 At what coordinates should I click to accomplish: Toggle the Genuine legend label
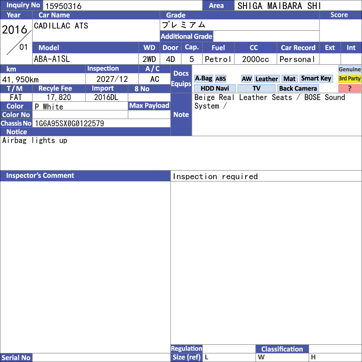click(349, 69)
